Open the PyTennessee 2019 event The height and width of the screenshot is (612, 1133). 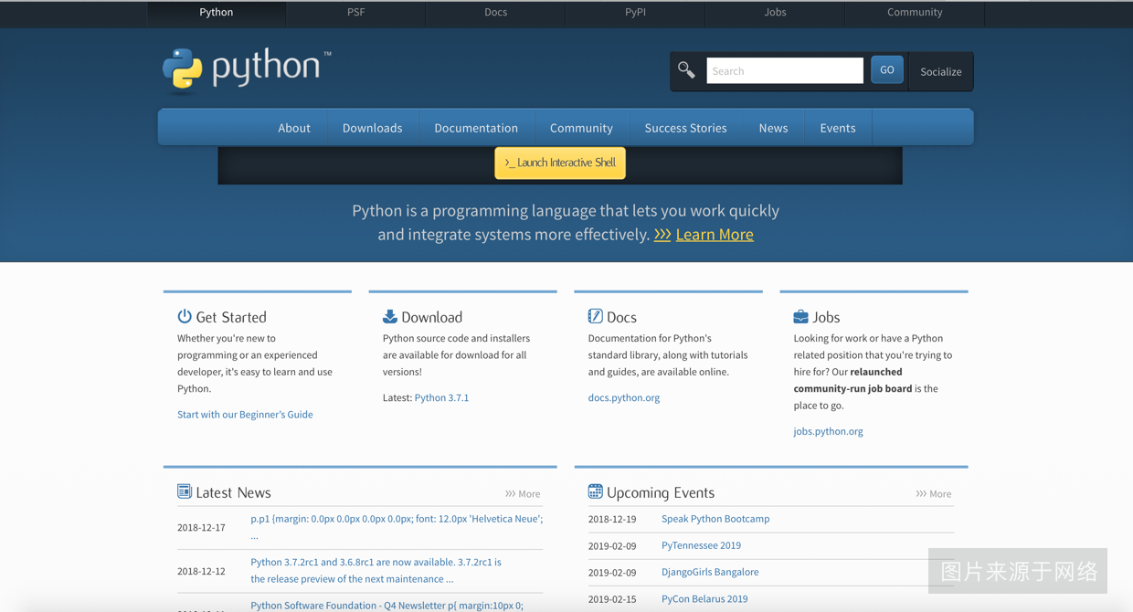tap(701, 545)
